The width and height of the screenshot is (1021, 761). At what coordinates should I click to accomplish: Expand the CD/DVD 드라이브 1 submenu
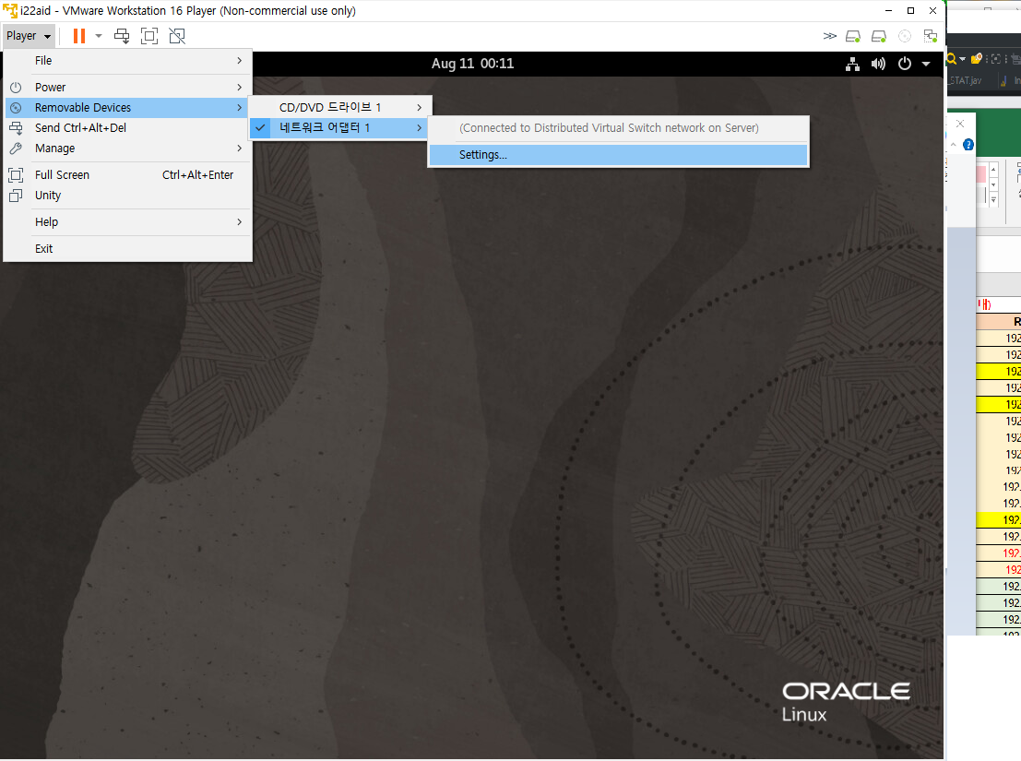coord(340,107)
